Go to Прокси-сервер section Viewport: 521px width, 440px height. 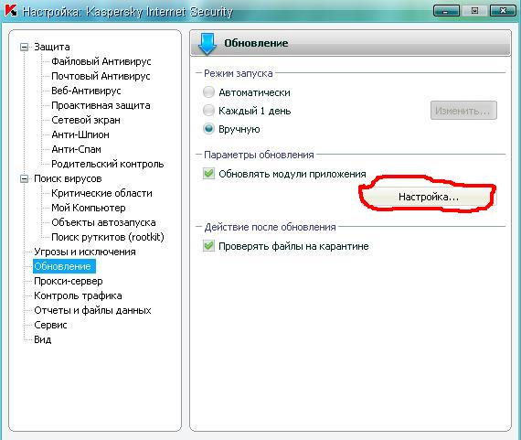(69, 281)
